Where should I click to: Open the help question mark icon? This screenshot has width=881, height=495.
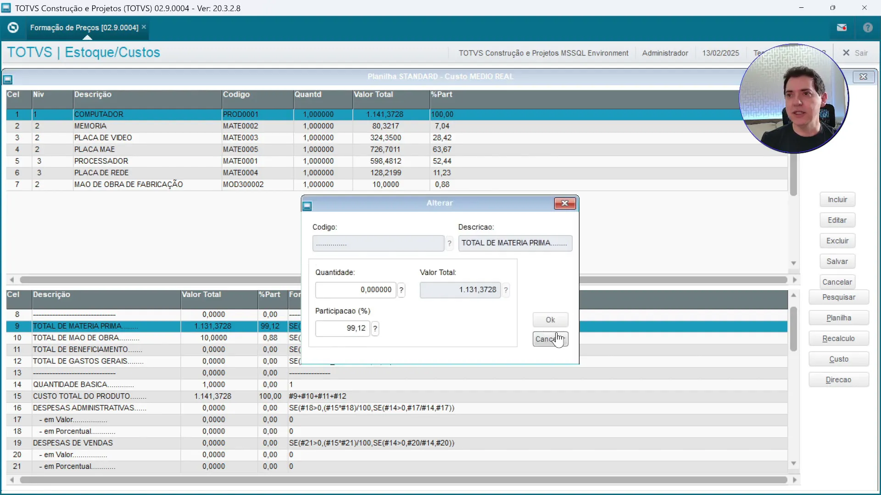[868, 27]
